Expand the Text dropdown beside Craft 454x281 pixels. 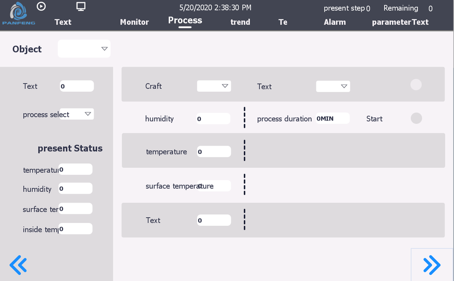[x=333, y=86]
